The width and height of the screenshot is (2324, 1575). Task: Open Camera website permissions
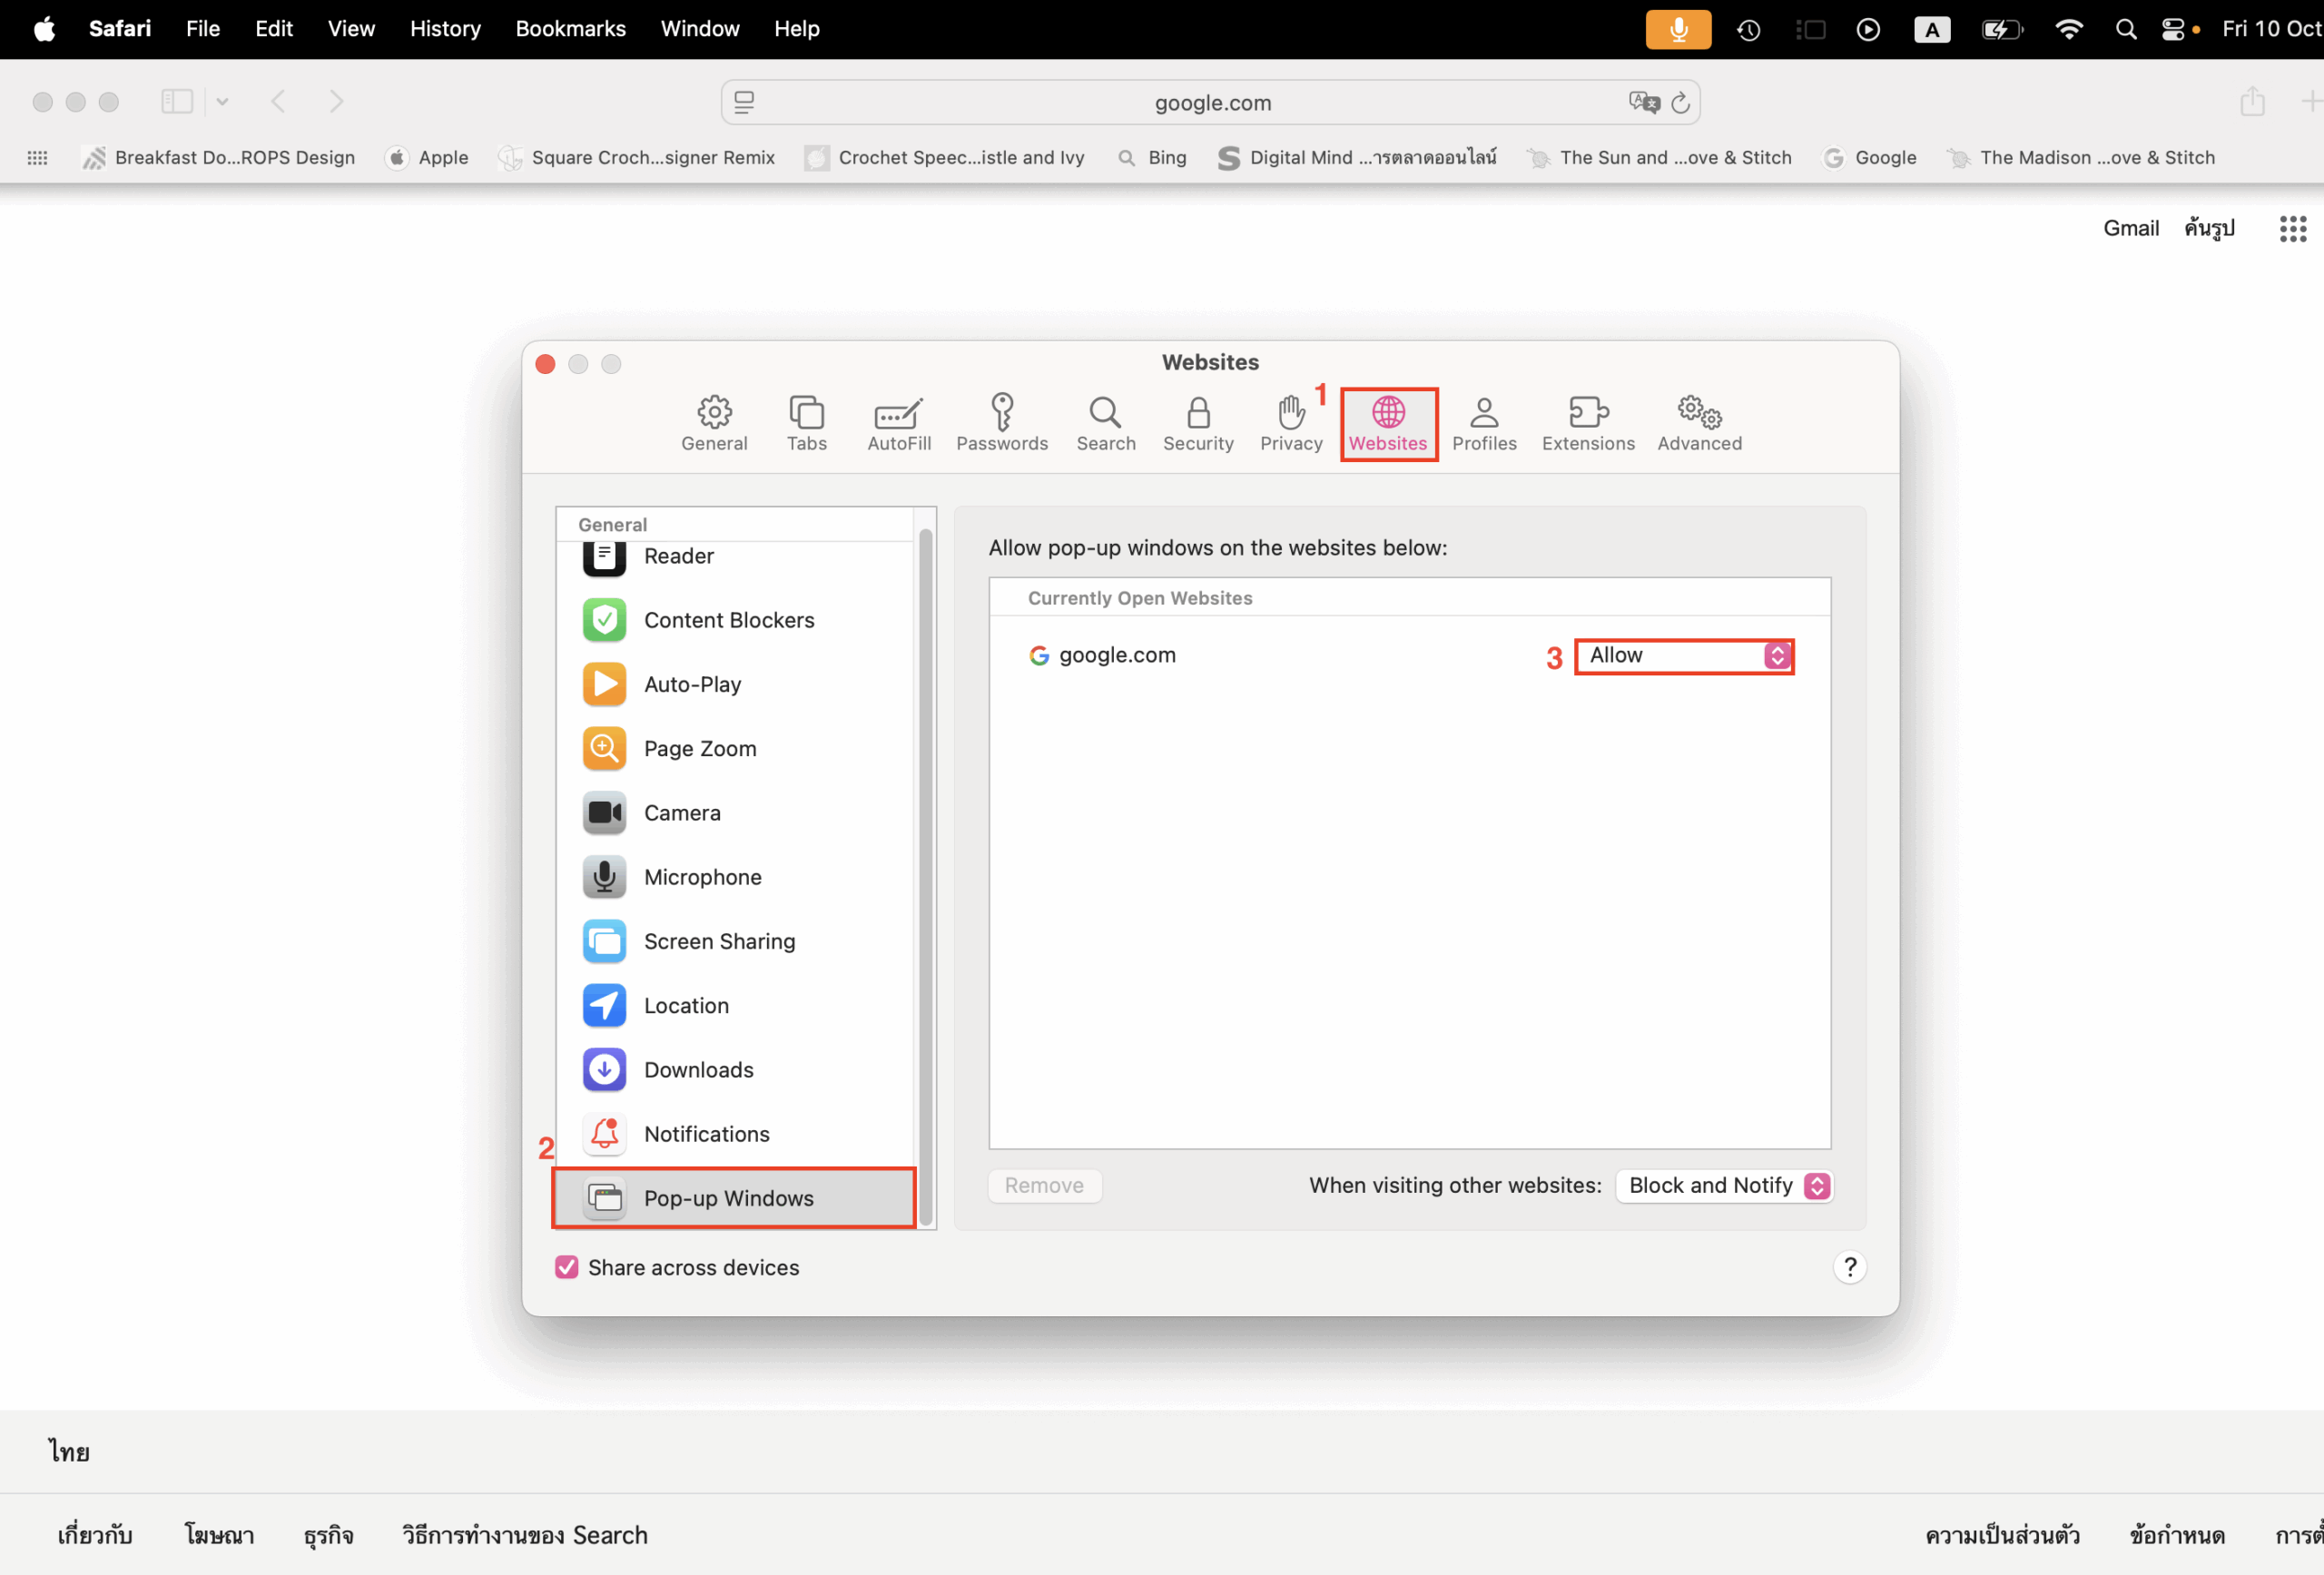(681, 812)
